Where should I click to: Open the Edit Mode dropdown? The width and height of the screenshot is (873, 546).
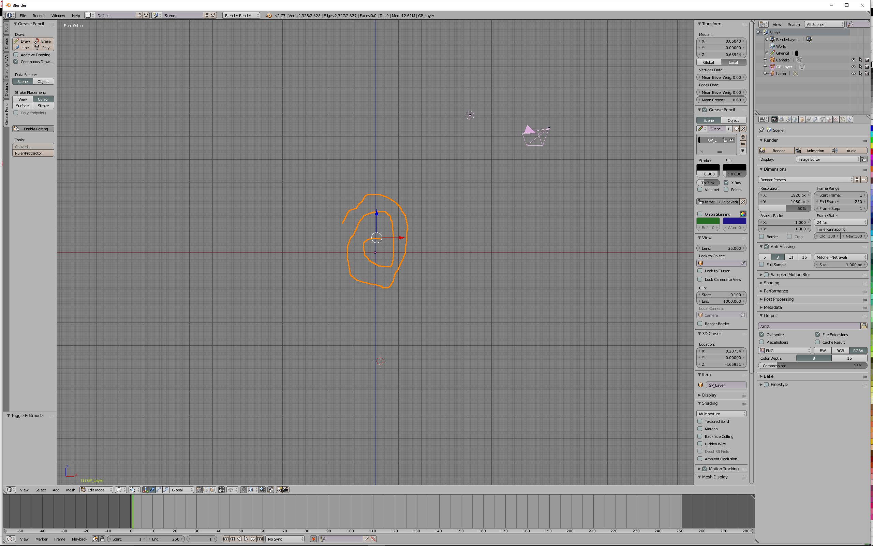(96, 490)
